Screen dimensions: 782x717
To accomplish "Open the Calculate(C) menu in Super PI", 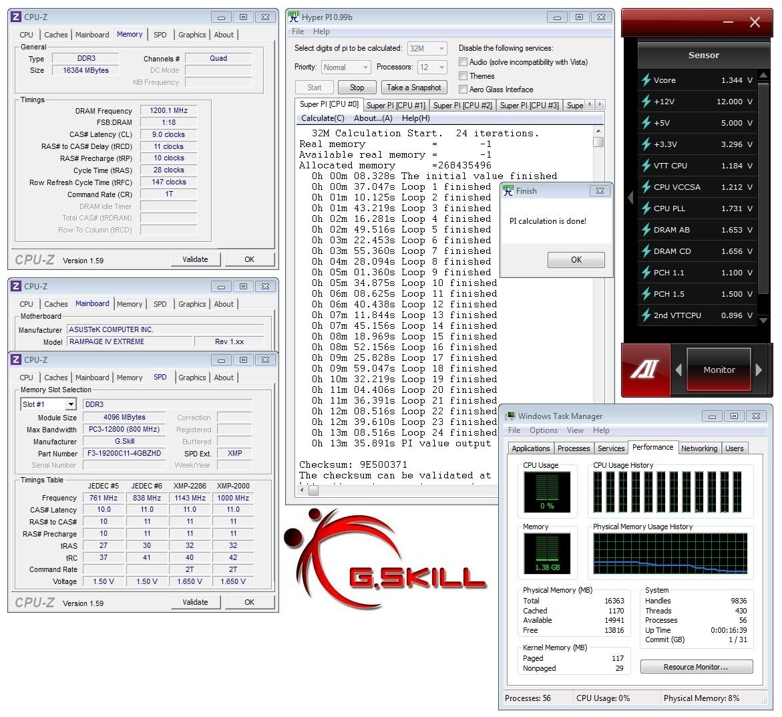I will [x=323, y=118].
